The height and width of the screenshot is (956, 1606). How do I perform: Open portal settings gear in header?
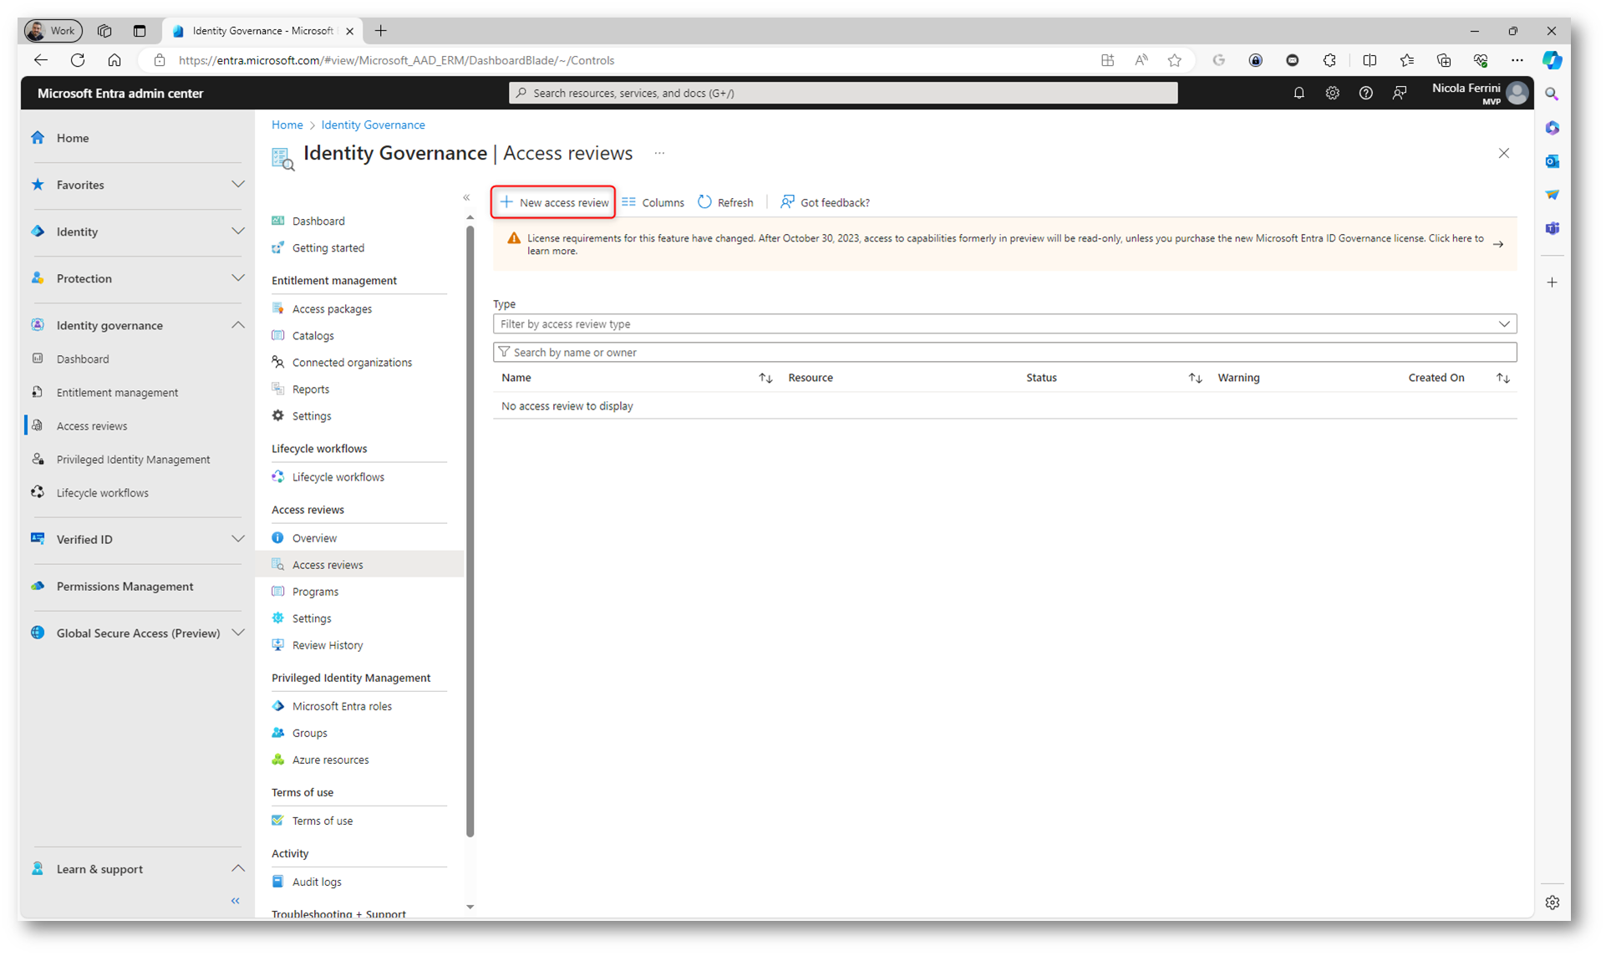[1332, 94]
